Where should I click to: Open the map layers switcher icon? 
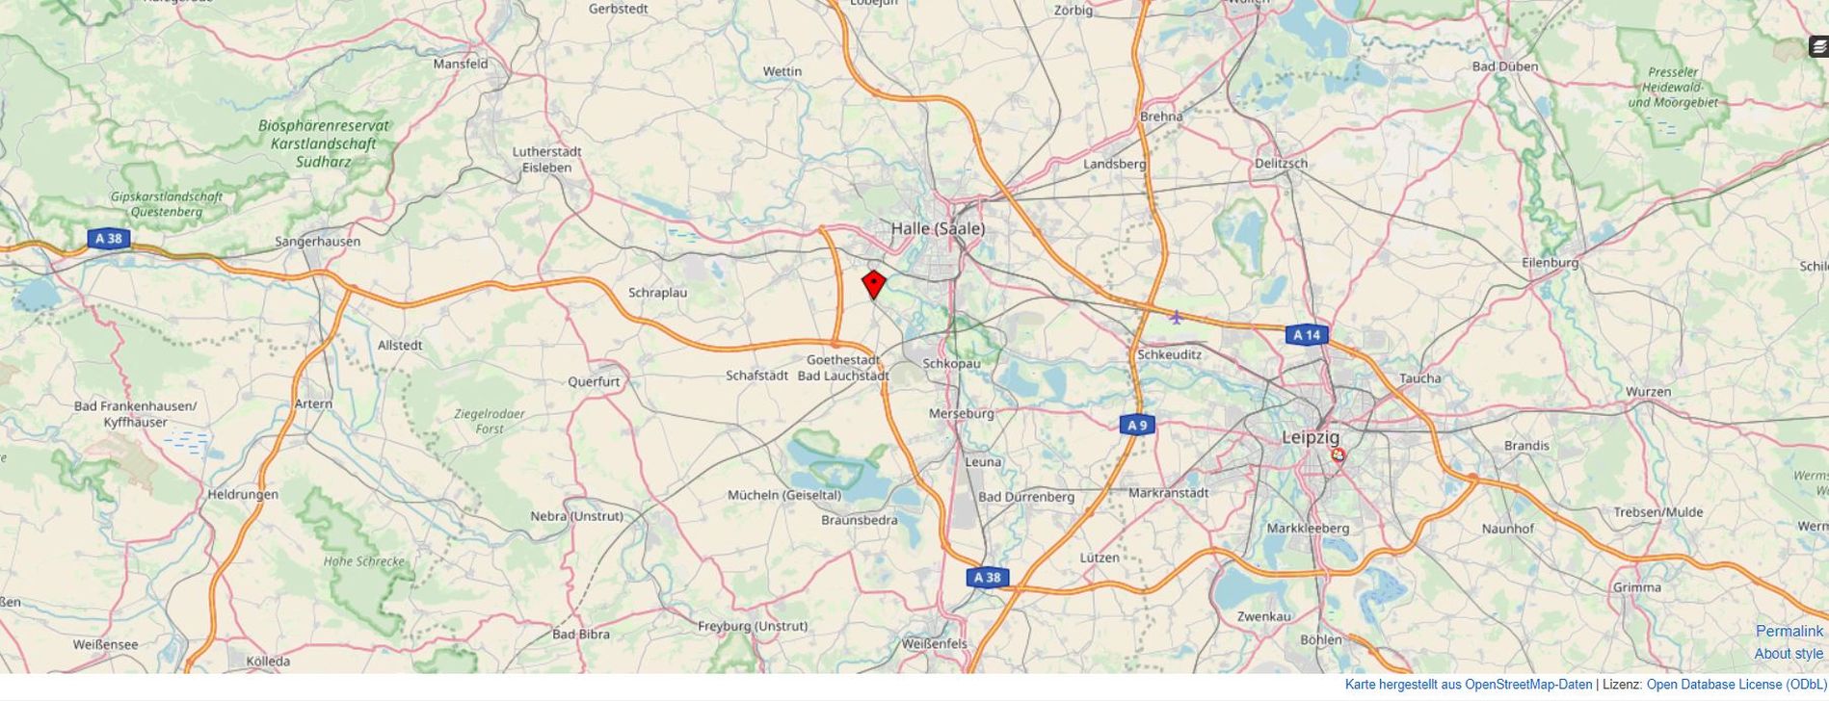tap(1817, 47)
